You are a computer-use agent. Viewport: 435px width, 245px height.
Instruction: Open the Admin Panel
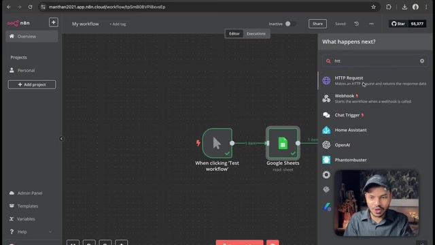pos(30,193)
